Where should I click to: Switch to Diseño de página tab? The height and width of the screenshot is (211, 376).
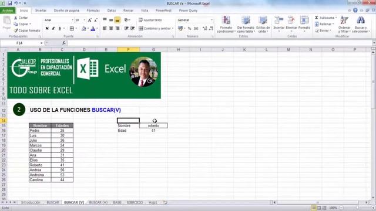(66, 11)
